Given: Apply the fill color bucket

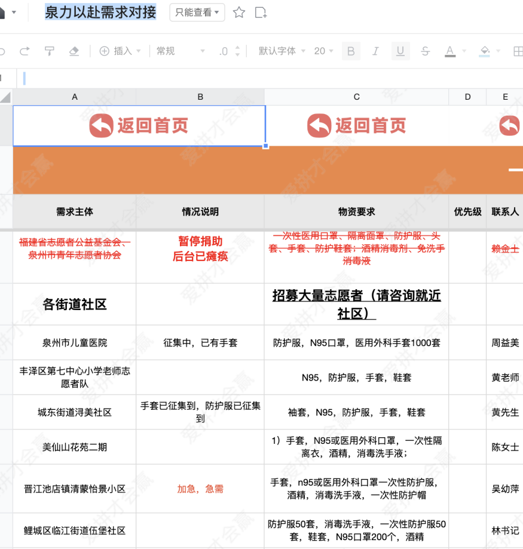Looking at the screenshot, I should 485,51.
